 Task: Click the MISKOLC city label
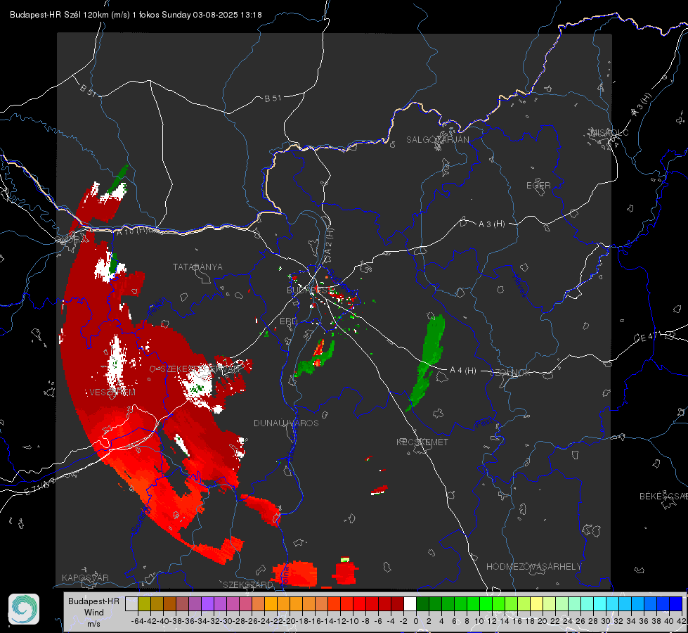click(609, 132)
